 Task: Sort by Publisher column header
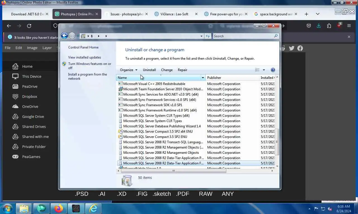(232, 78)
